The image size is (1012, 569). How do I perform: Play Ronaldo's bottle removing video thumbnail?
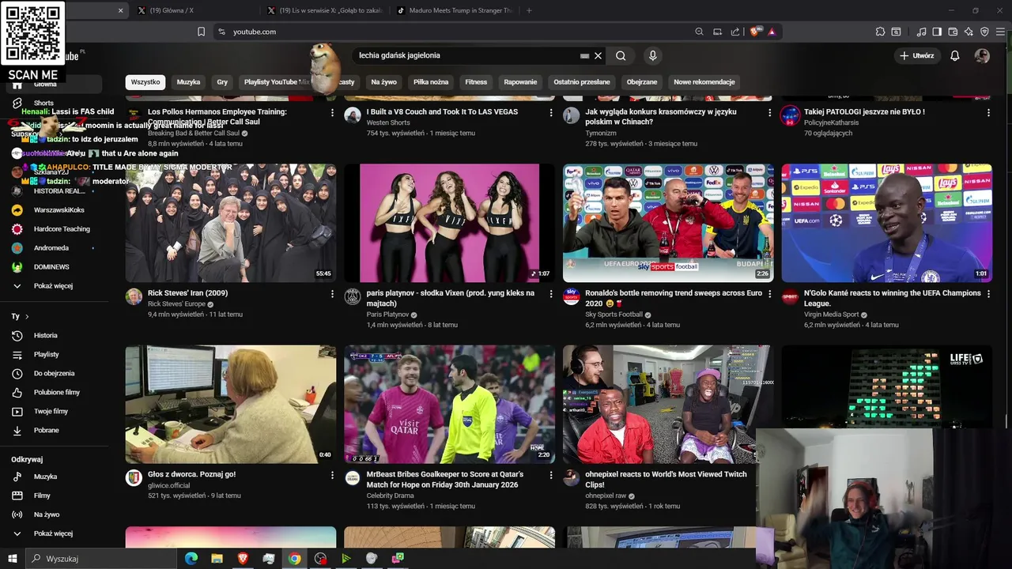coord(668,223)
